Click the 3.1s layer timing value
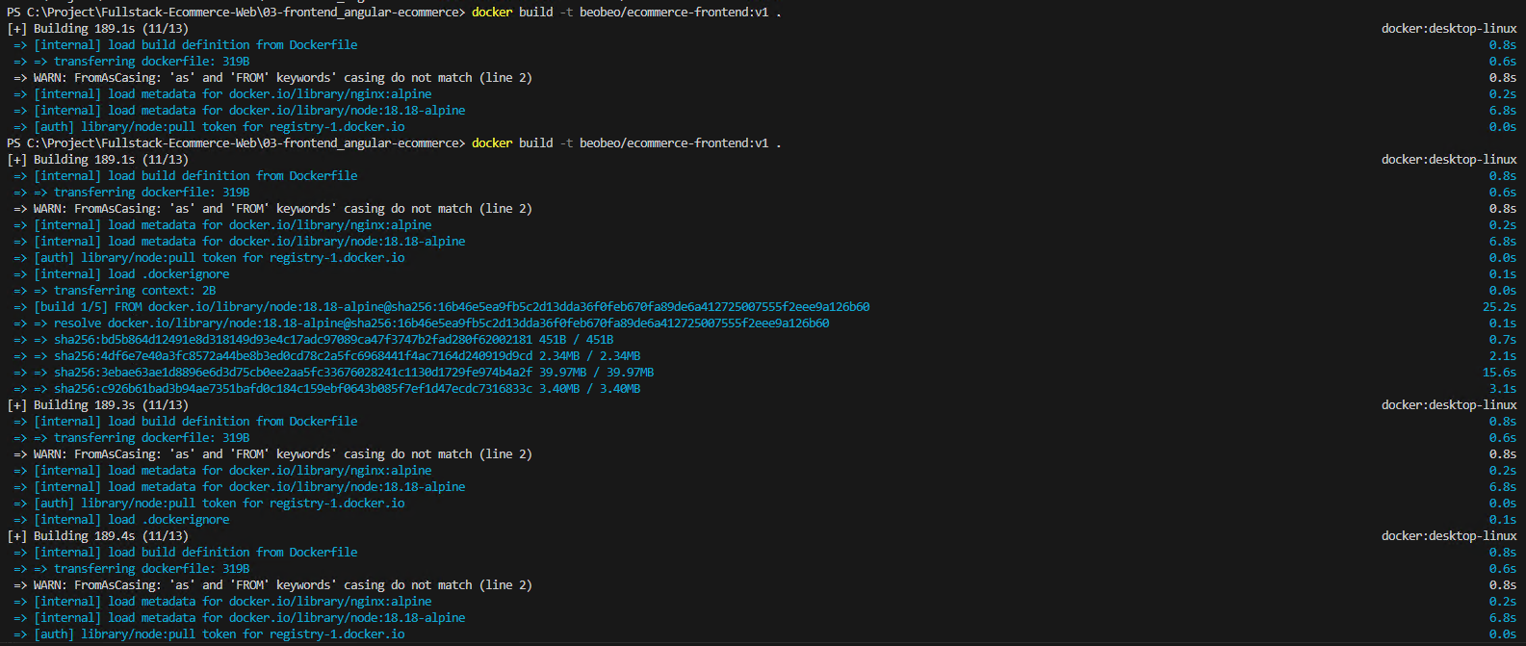Image resolution: width=1526 pixels, height=646 pixels. tap(1502, 389)
